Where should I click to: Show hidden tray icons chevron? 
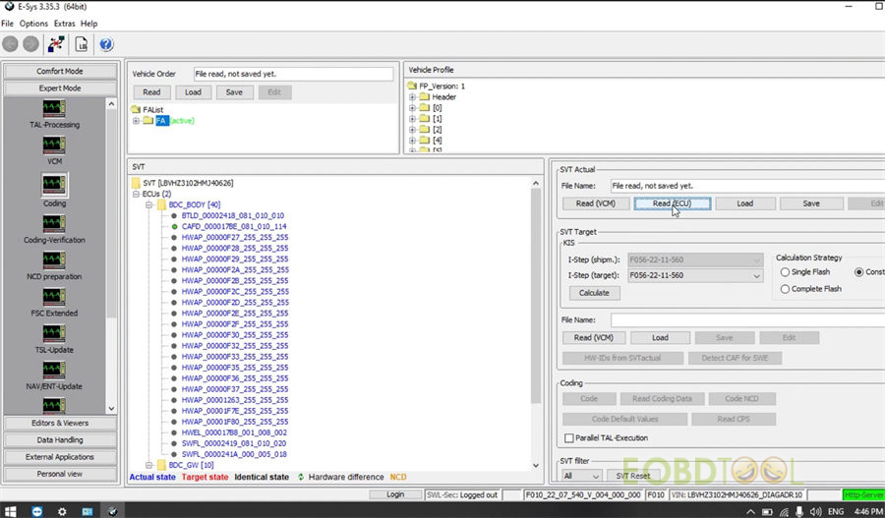750,512
